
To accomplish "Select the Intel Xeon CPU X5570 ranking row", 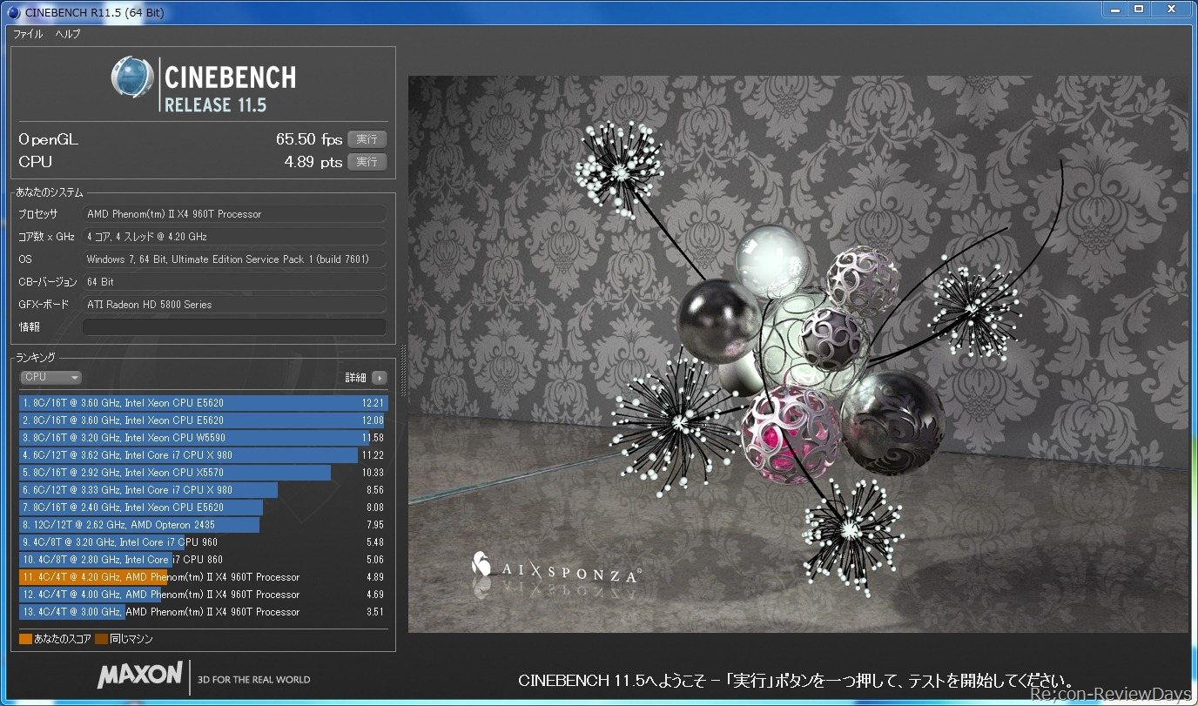I will (203, 473).
